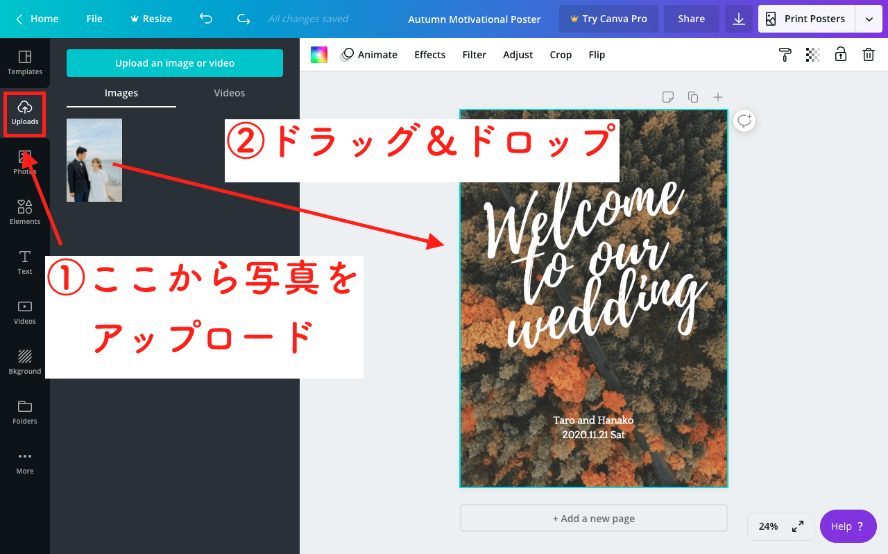
Task: Open the rainbow color picker swatch
Action: 319,55
